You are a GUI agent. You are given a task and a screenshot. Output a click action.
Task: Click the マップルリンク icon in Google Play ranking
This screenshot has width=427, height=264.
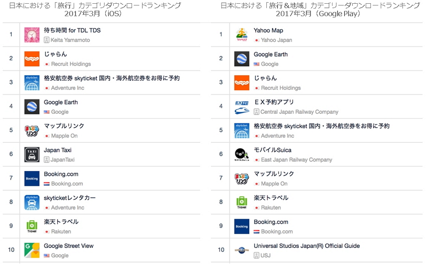(242, 178)
